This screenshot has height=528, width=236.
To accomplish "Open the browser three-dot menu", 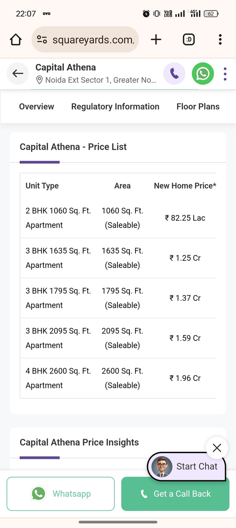I will coord(220,40).
